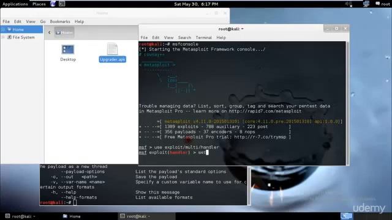Click the back terminal's vertical scrollbar
Image resolution: width=392 pixels, height=220 pixels.
(x=249, y=186)
